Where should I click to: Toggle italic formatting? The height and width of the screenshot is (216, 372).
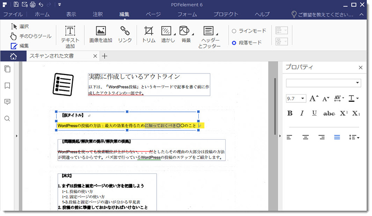(x=302, y=113)
